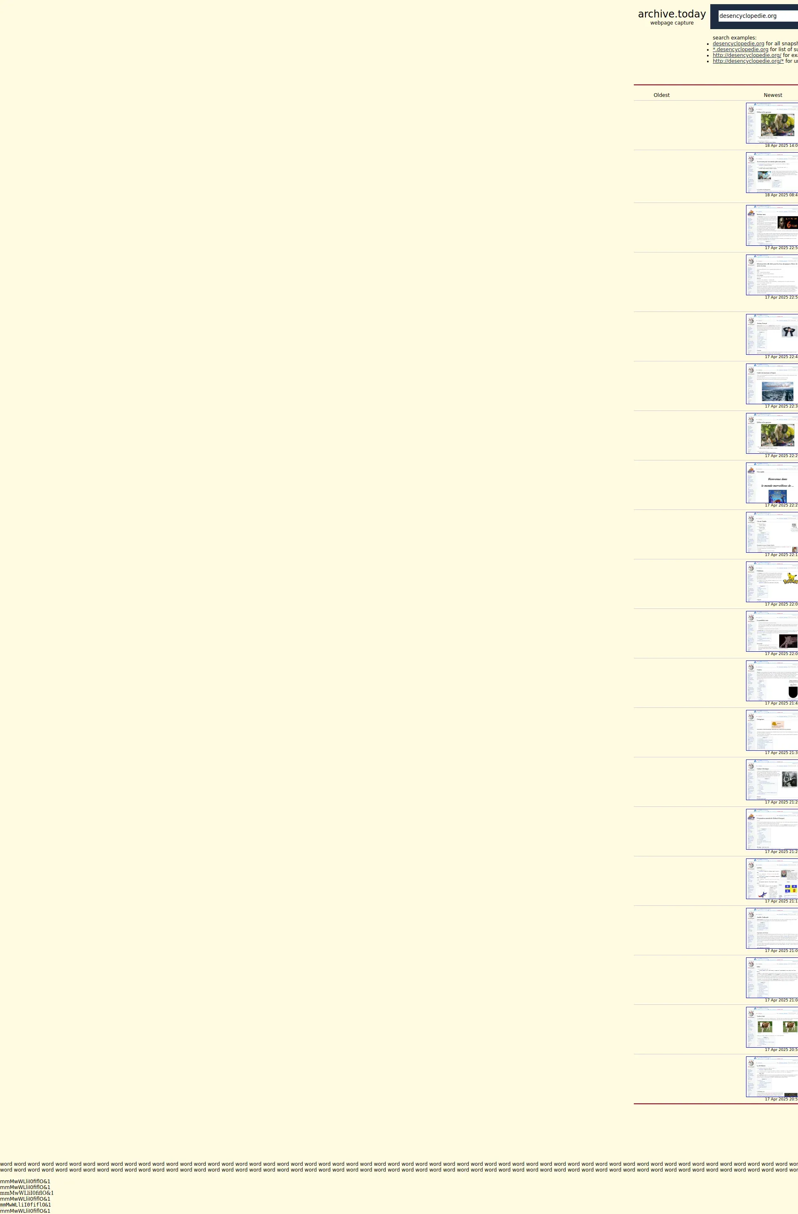Open the snapshot showing a black shield

coord(772,680)
